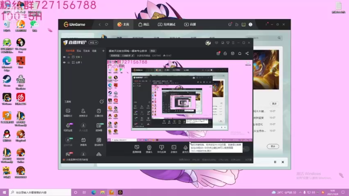Expand the mode pill beside 直播伴侣 logo
Image resolution: width=349 pixels, height=196 pixels.
pos(93,42)
